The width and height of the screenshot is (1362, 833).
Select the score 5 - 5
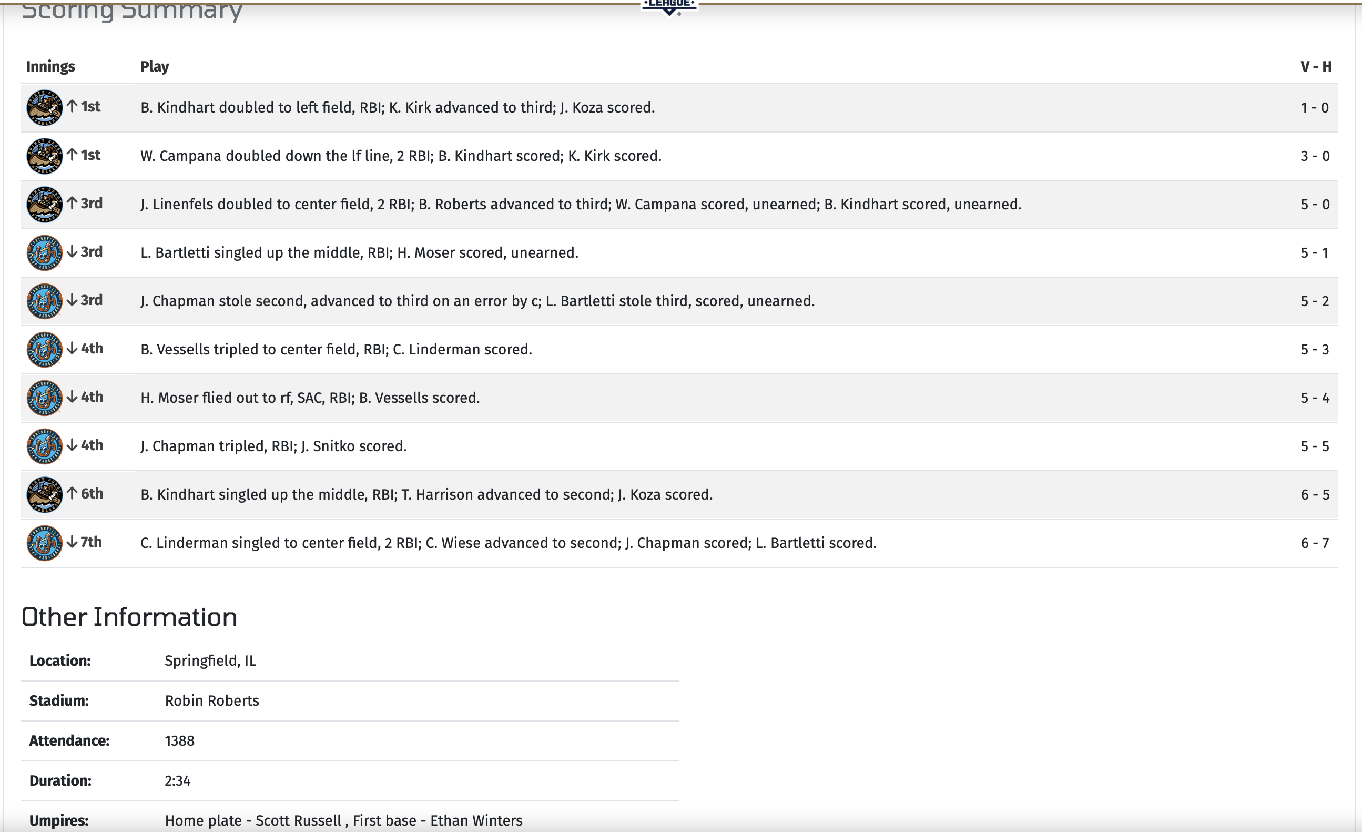1315,446
